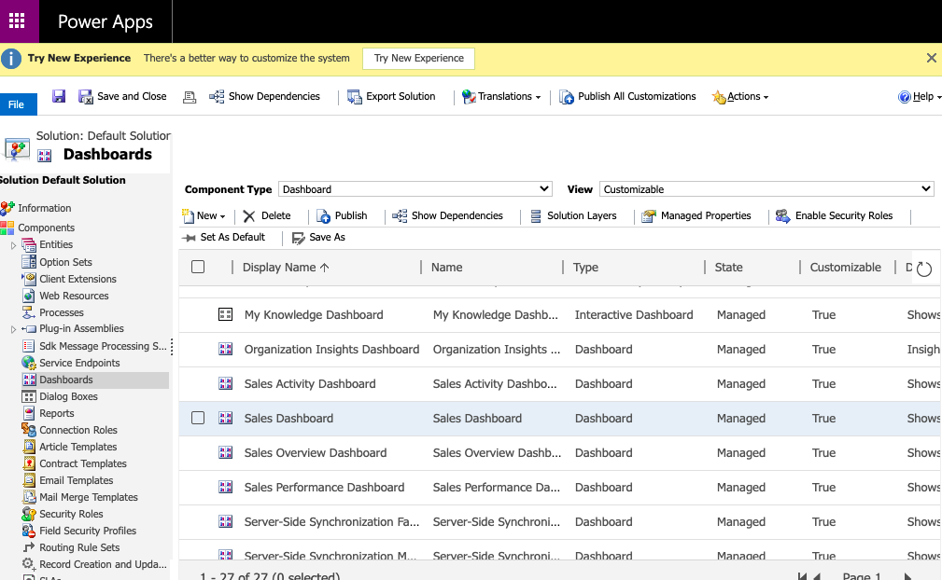Open Dialog Boxes in the tree
The image size is (942, 580).
click(x=68, y=396)
